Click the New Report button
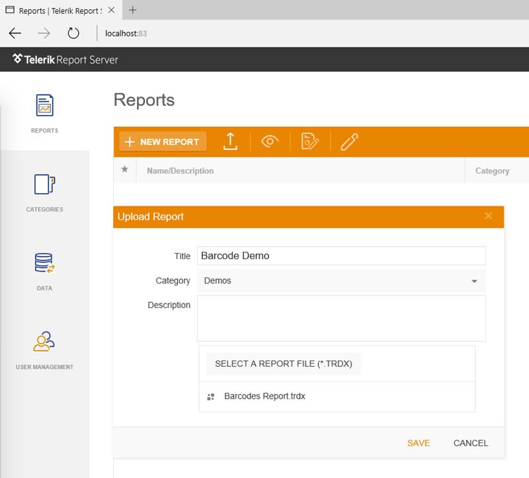This screenshot has height=478, width=529. coord(163,141)
